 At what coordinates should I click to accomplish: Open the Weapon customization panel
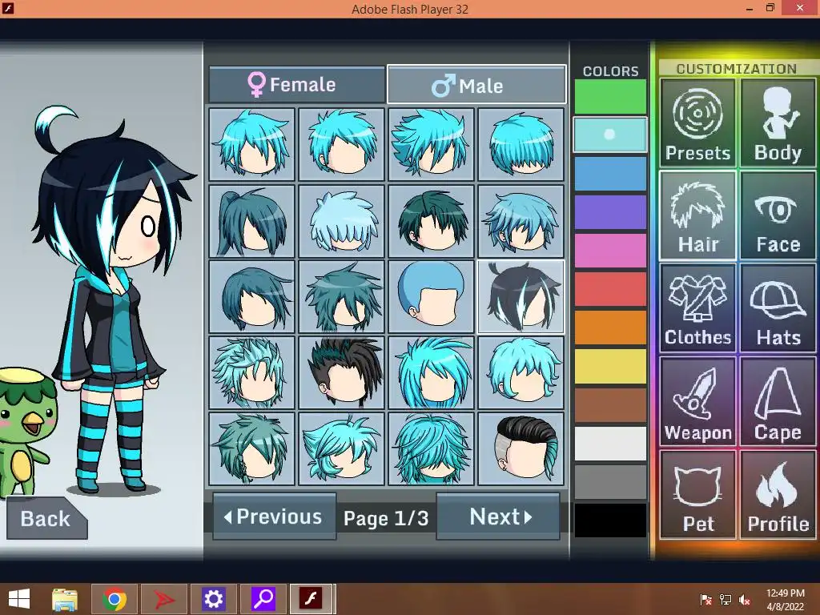697,402
